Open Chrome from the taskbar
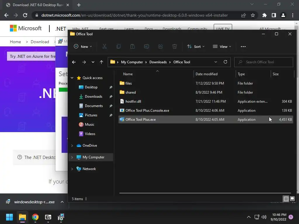The image size is (299, 224). point(35,217)
